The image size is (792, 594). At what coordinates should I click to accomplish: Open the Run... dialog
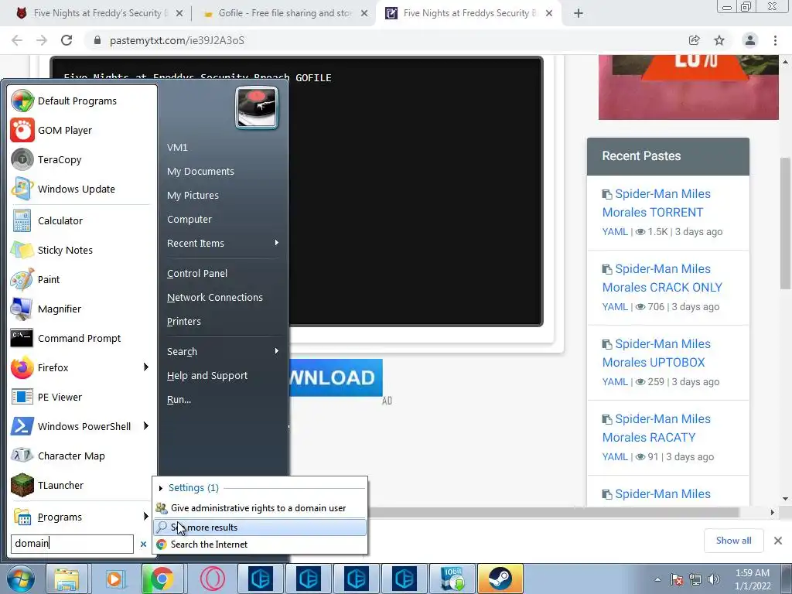pyautogui.click(x=179, y=400)
